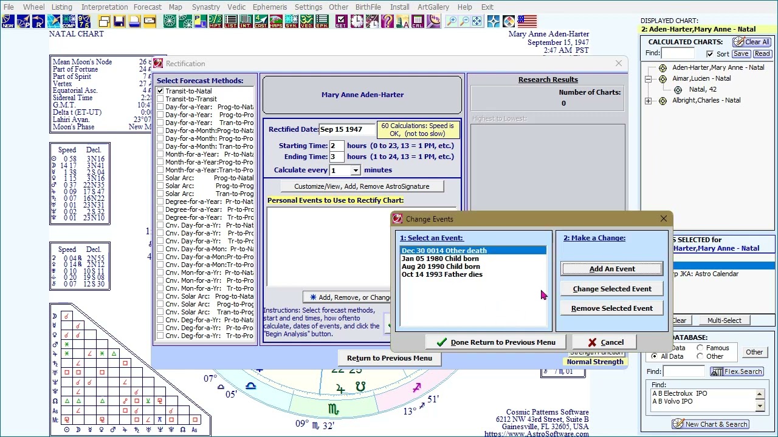Click the floppy disk save icon
Screen dimensions: 778x437
pos(119,22)
